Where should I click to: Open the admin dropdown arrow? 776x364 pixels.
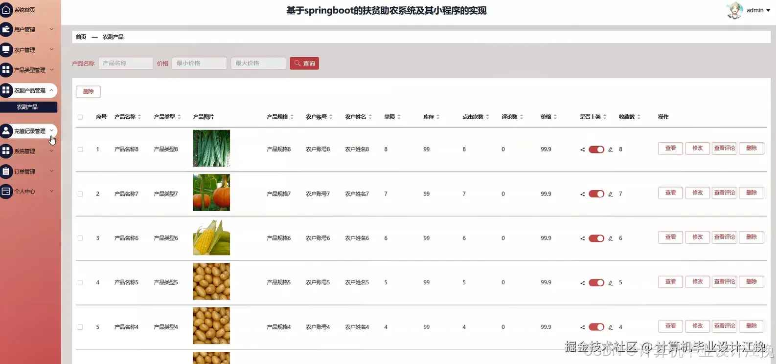[768, 10]
